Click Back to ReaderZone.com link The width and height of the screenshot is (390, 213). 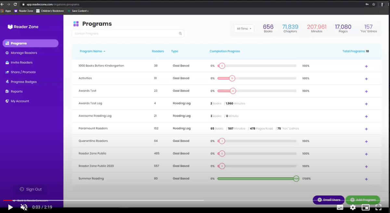point(31,201)
